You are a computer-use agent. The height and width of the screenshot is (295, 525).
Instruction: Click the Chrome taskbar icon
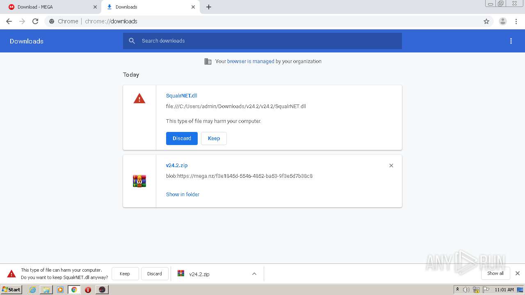point(74,290)
